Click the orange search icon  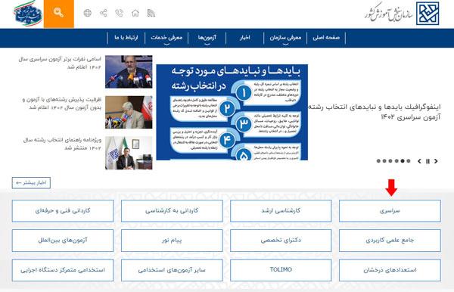[x=59, y=13]
